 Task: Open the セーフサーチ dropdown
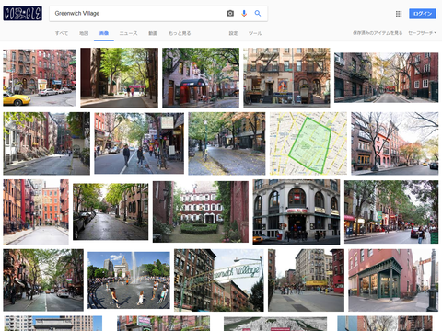click(x=422, y=33)
